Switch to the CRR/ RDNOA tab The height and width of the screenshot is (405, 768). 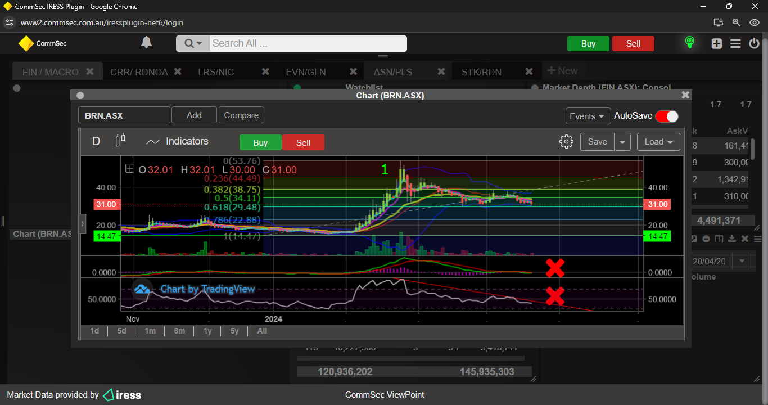tap(139, 72)
